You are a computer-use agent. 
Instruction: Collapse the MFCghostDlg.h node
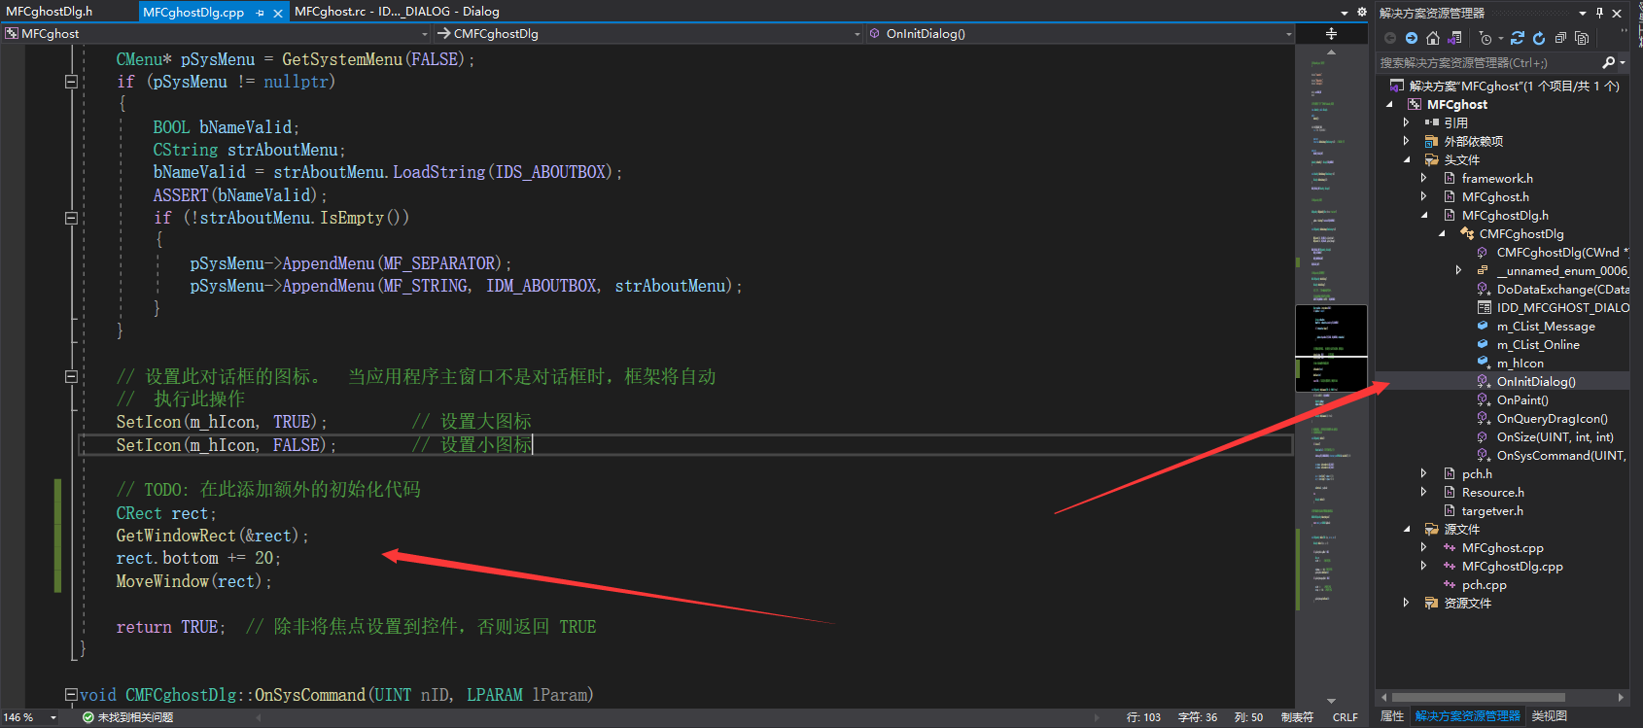click(x=1424, y=216)
